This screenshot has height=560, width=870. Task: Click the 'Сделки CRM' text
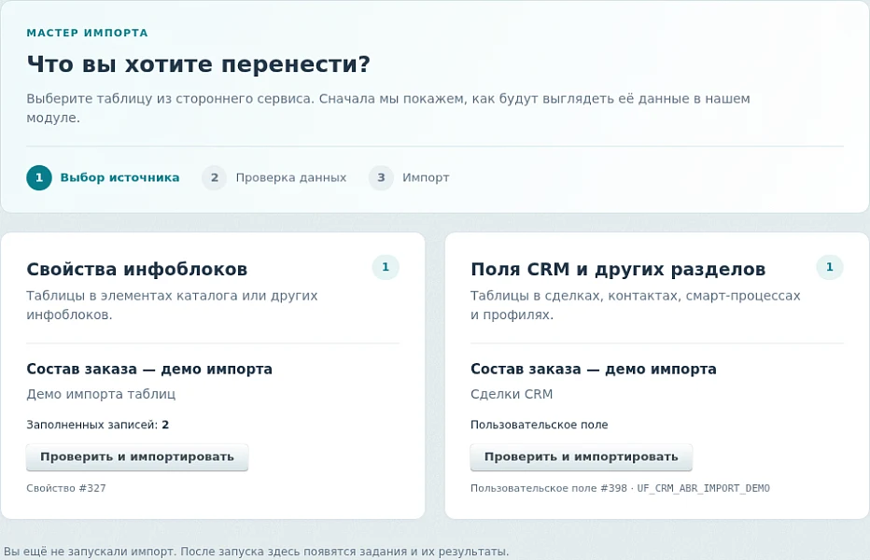click(512, 394)
